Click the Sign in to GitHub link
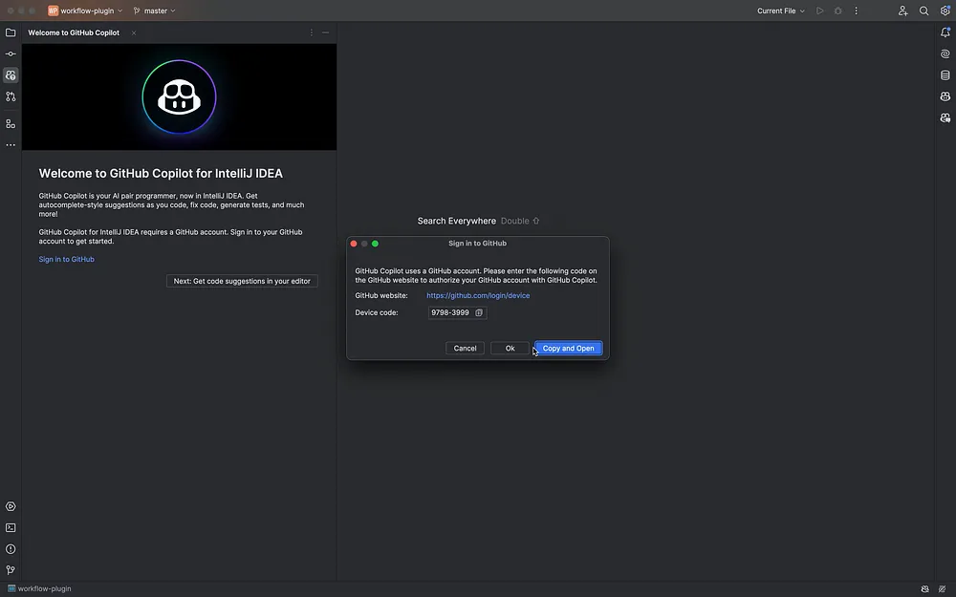 tap(67, 259)
